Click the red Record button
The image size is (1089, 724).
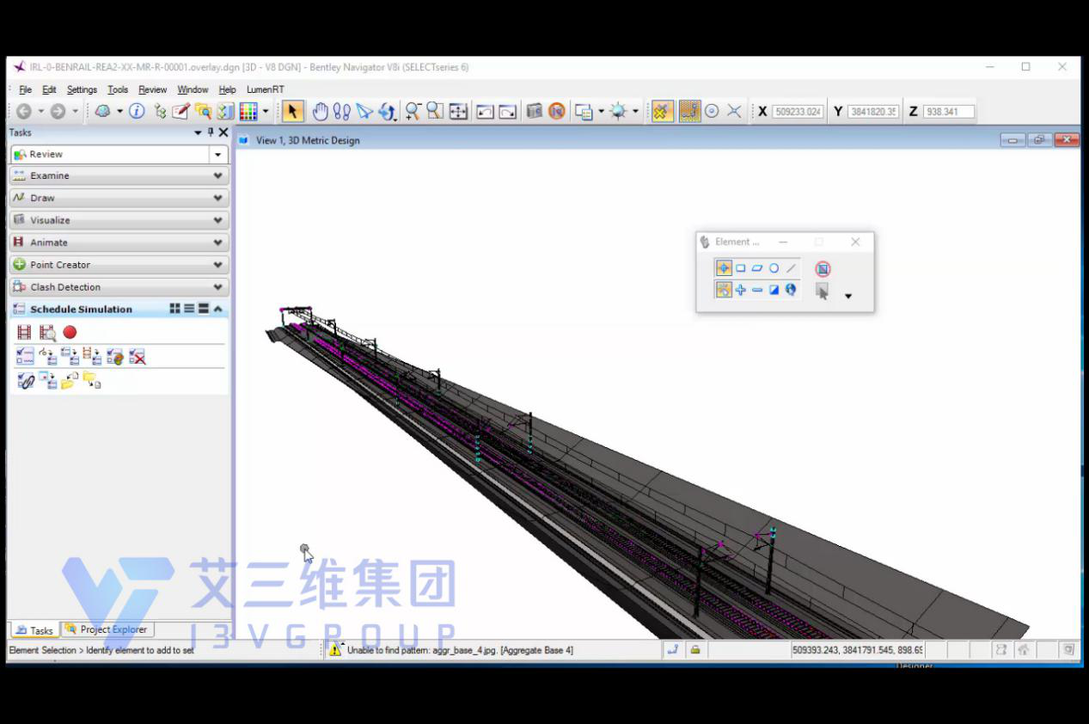(70, 332)
